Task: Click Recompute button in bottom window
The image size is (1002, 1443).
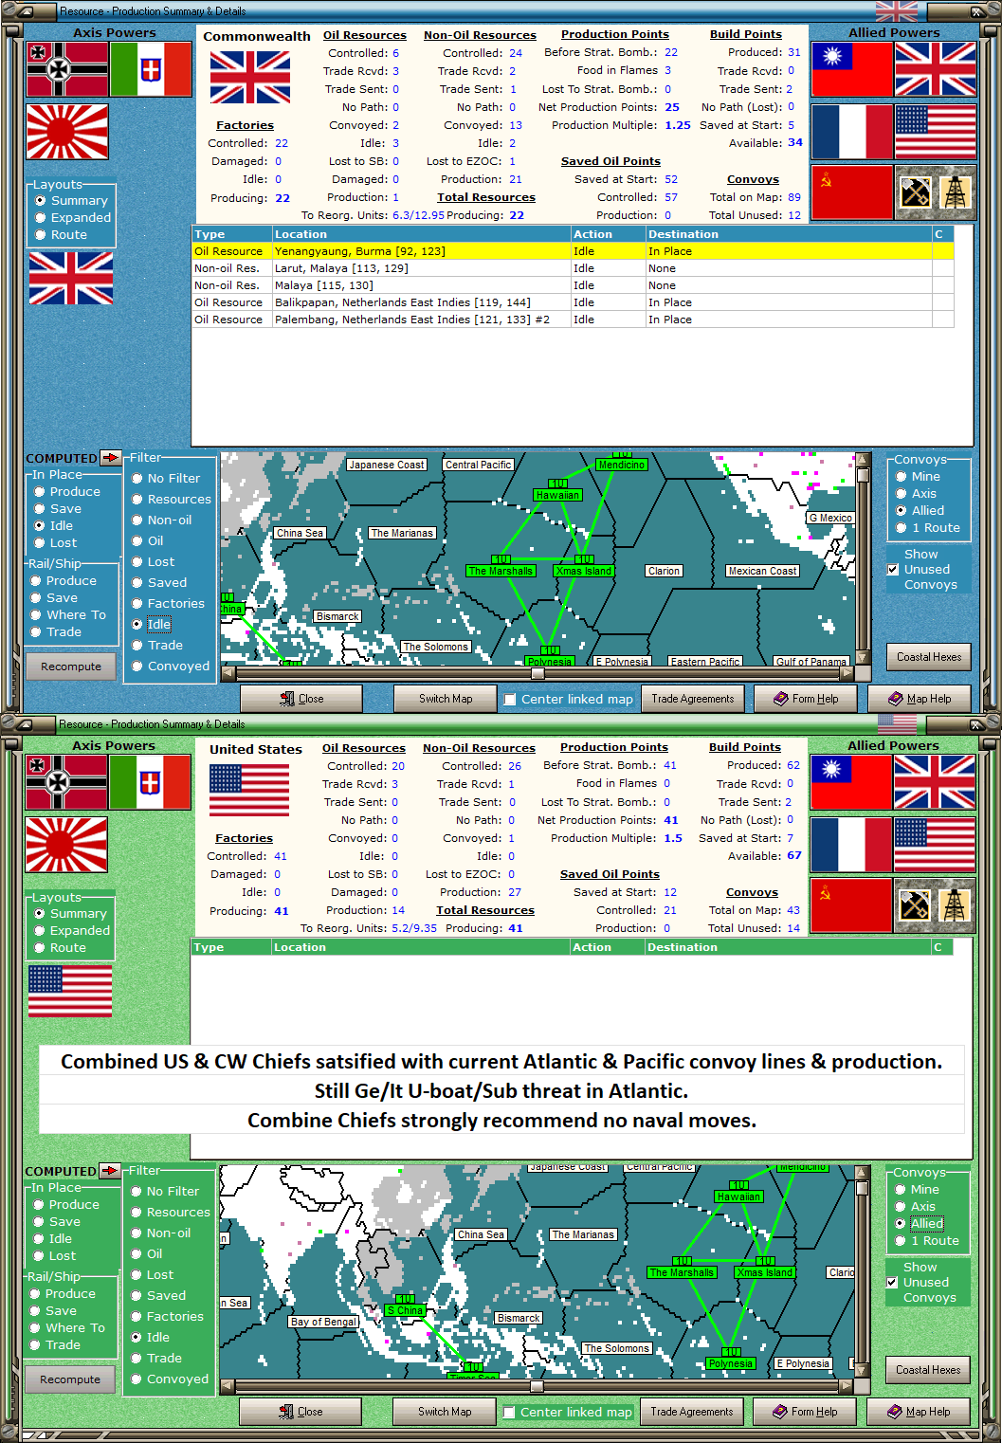Action: click(70, 1379)
